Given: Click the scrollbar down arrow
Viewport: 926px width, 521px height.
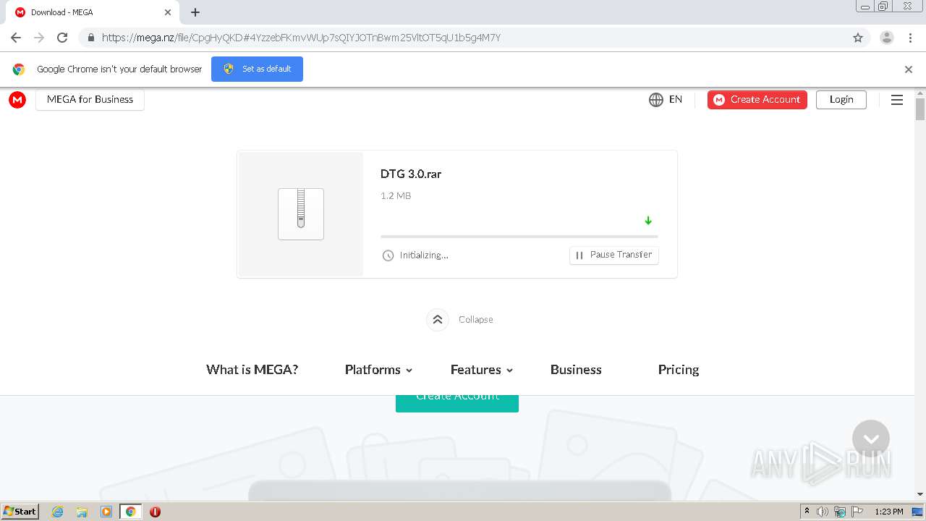Looking at the screenshot, I should click(x=920, y=494).
